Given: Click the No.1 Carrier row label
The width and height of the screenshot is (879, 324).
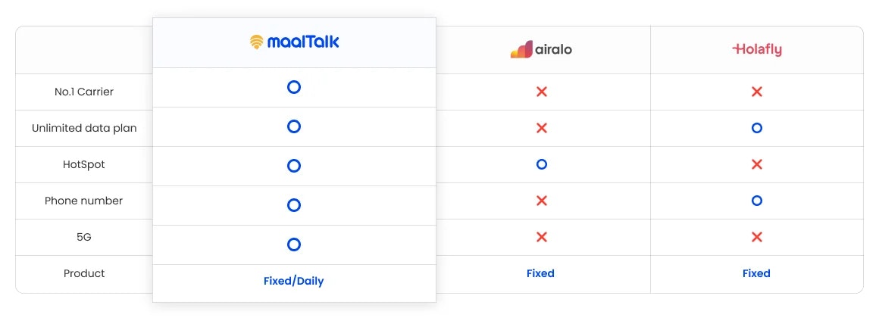Looking at the screenshot, I should 84,92.
